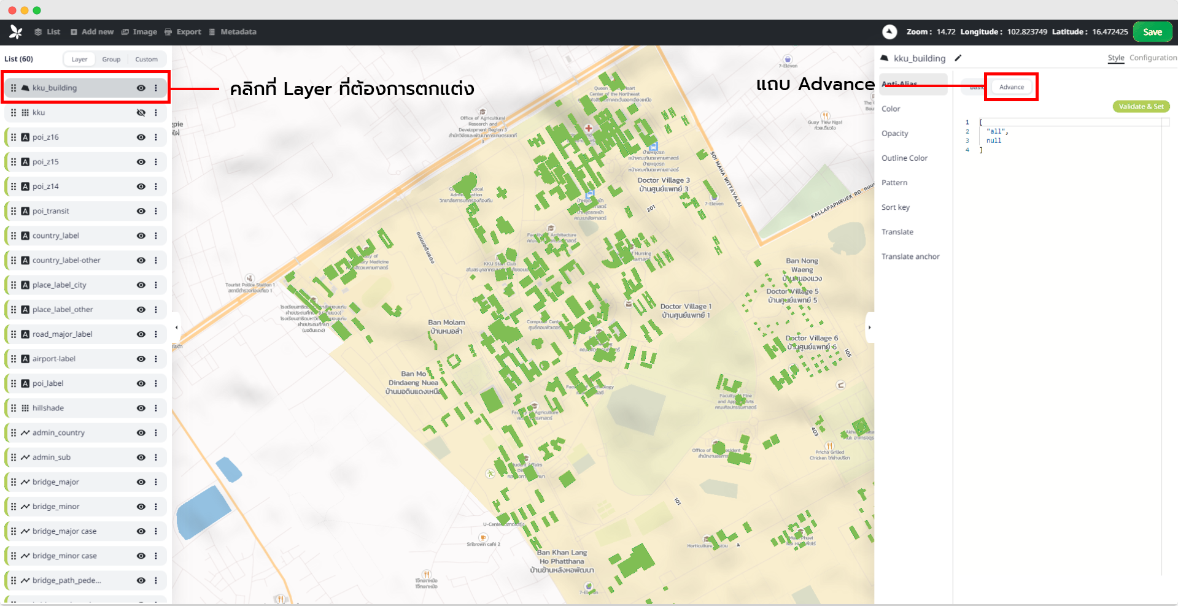Open the Pattern property
Viewport: 1178px width, 606px height.
[894, 183]
